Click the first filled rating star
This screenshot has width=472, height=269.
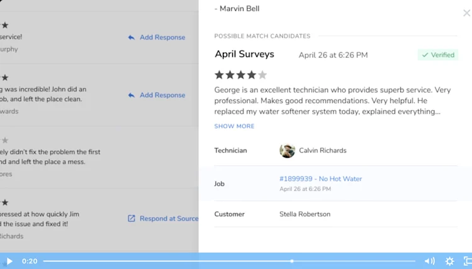click(x=219, y=75)
